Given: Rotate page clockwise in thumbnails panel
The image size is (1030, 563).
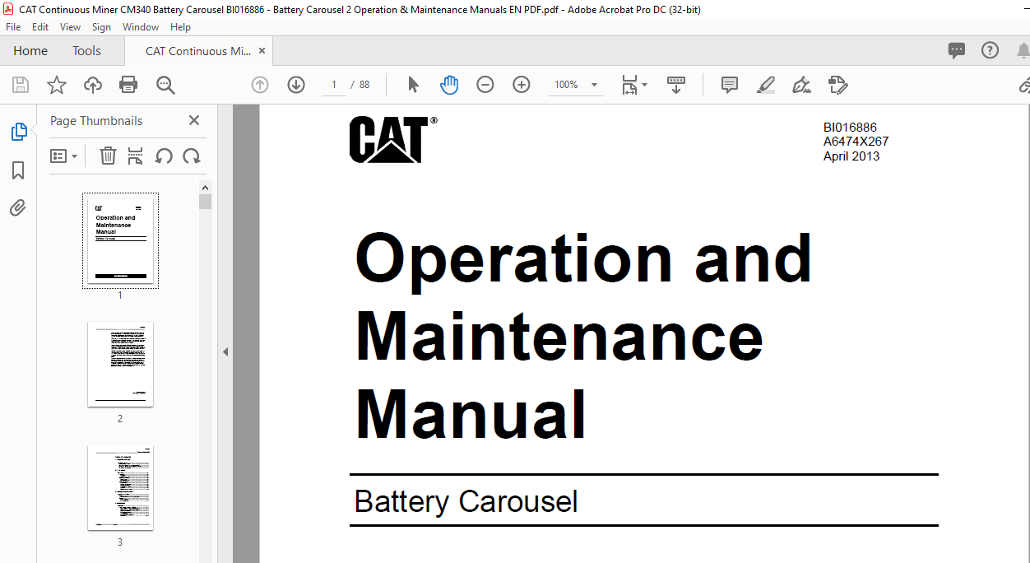Looking at the screenshot, I should [x=192, y=156].
